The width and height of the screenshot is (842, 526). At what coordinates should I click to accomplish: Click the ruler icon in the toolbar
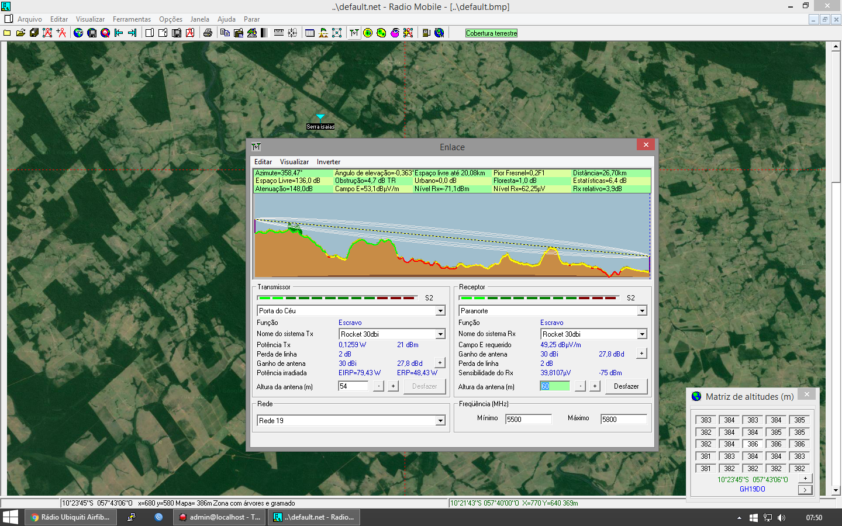[x=279, y=33]
